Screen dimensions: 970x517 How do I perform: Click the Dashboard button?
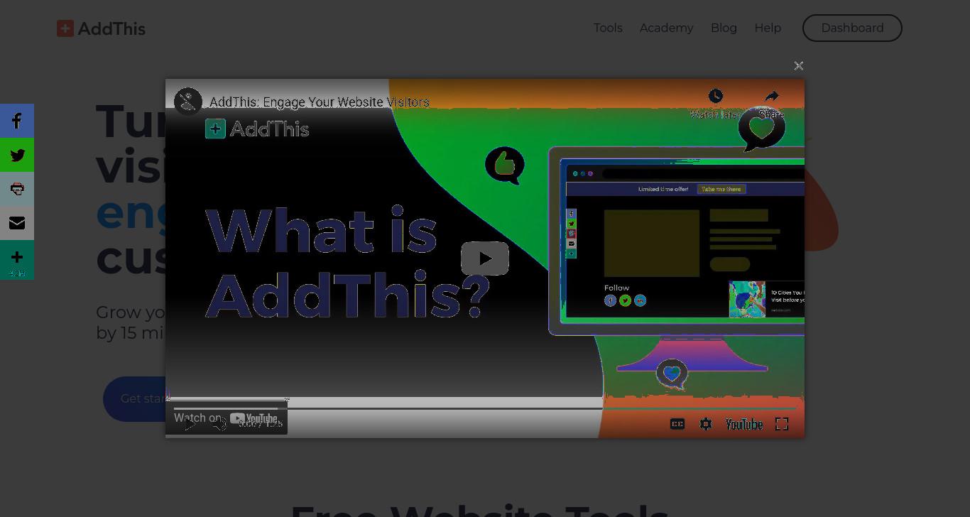(x=852, y=28)
